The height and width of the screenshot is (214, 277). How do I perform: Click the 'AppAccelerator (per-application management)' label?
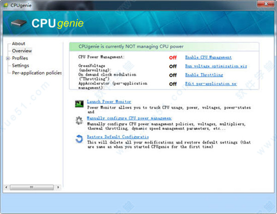(113, 86)
